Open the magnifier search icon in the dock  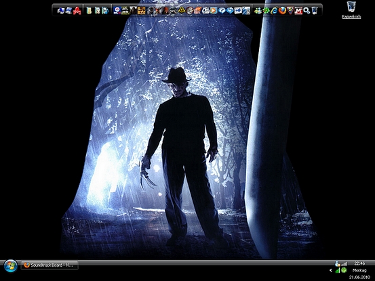[307, 11]
